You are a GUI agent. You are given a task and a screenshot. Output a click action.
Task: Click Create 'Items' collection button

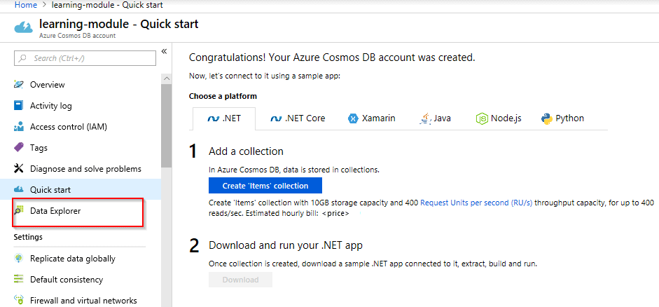coord(265,186)
